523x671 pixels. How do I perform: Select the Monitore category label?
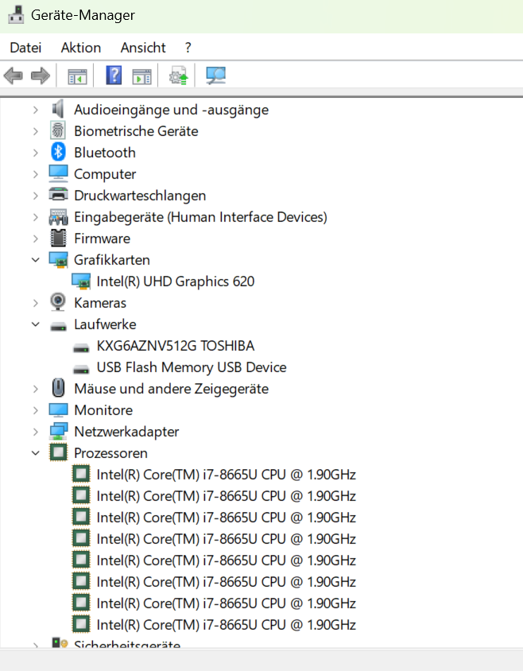[103, 410]
